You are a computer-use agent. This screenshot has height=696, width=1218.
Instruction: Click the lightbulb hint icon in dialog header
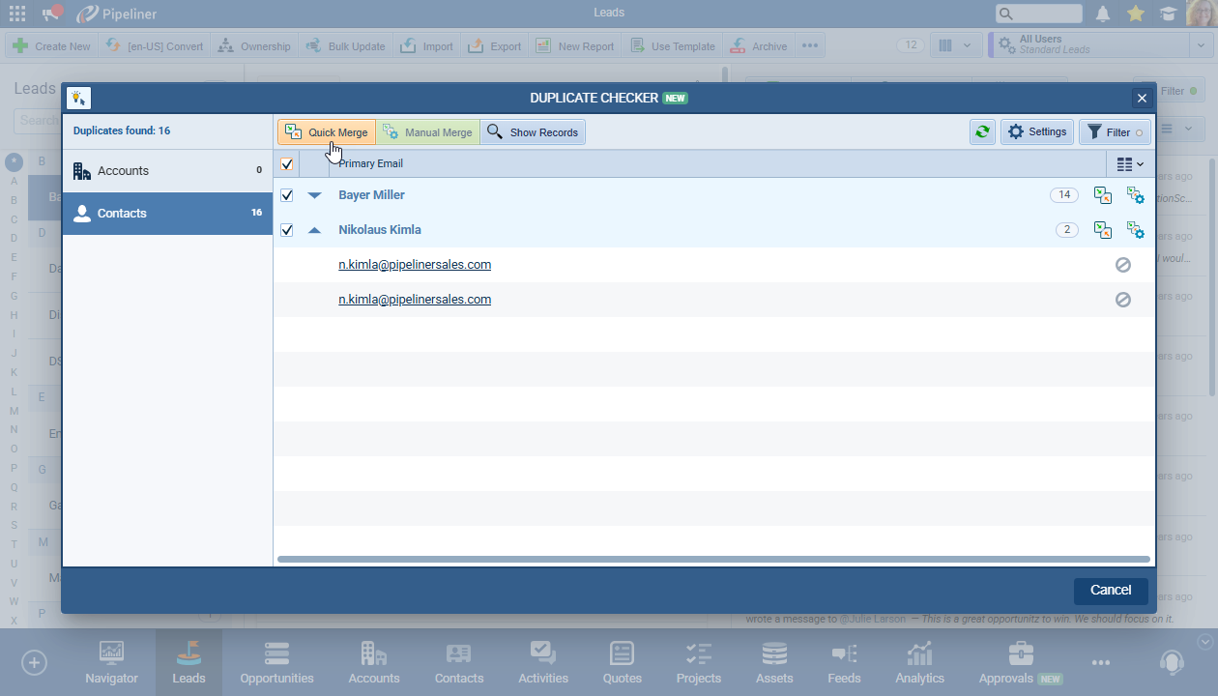point(78,98)
